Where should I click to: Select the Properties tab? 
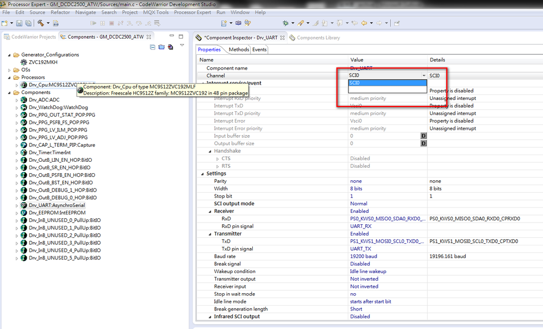(209, 49)
